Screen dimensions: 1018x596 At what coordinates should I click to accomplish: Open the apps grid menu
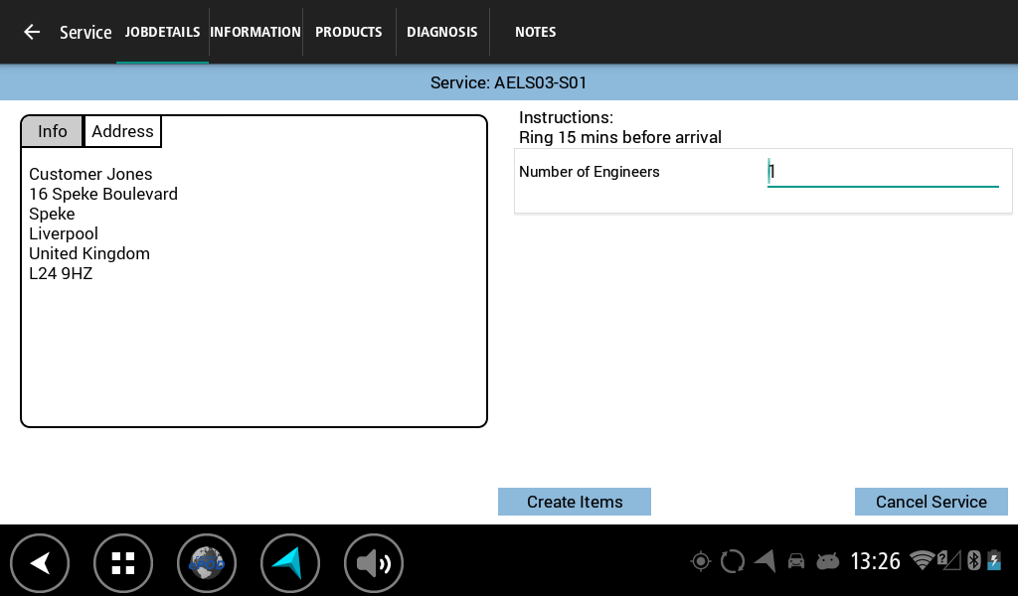point(123,563)
